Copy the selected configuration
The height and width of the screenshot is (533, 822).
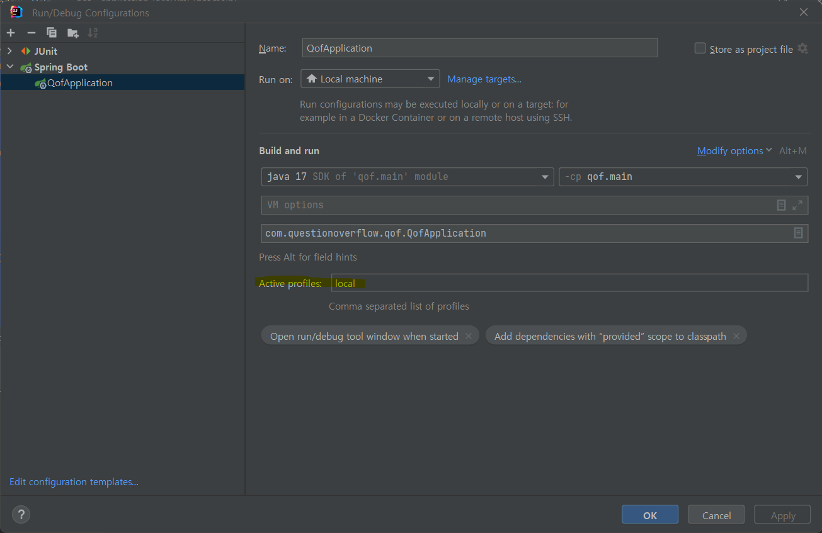click(x=52, y=33)
